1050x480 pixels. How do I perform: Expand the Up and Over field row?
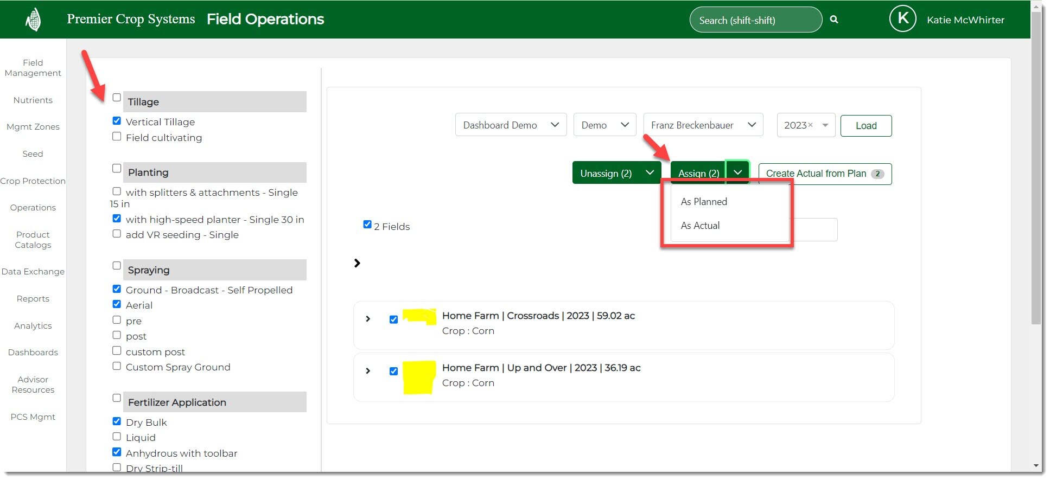[x=368, y=371]
